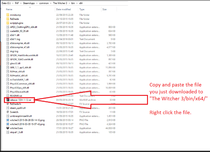
Task: Click the dxgi.log text file icon
Action: pos(8,51)
